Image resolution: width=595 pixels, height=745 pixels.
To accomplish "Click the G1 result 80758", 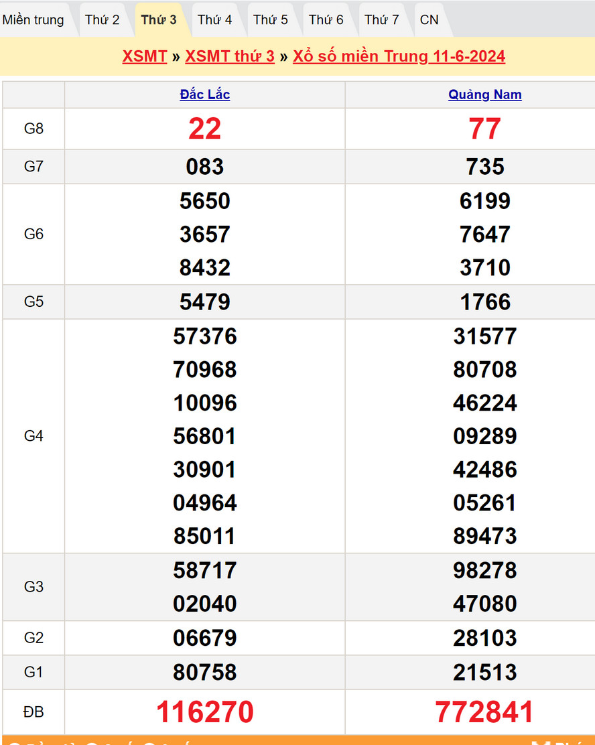I will (x=205, y=672).
